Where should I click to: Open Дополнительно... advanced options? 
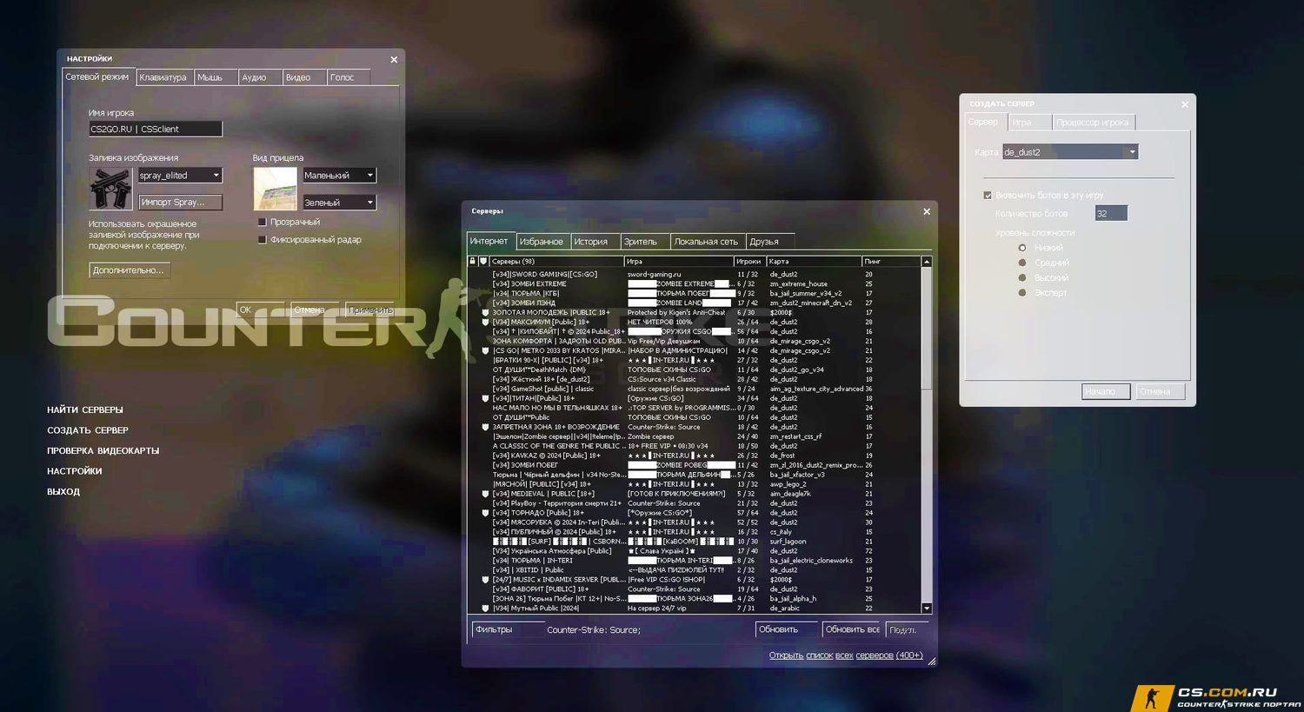(130, 270)
